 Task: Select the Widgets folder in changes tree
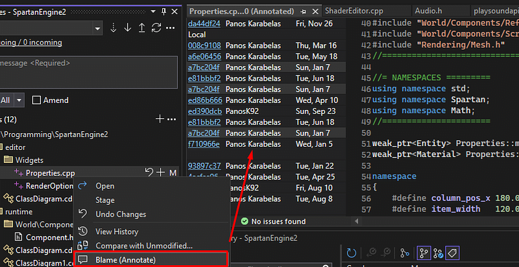click(x=29, y=160)
